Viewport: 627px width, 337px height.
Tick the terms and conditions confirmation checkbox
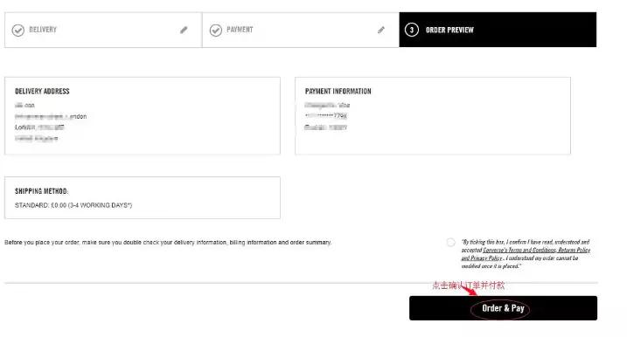[450, 243]
